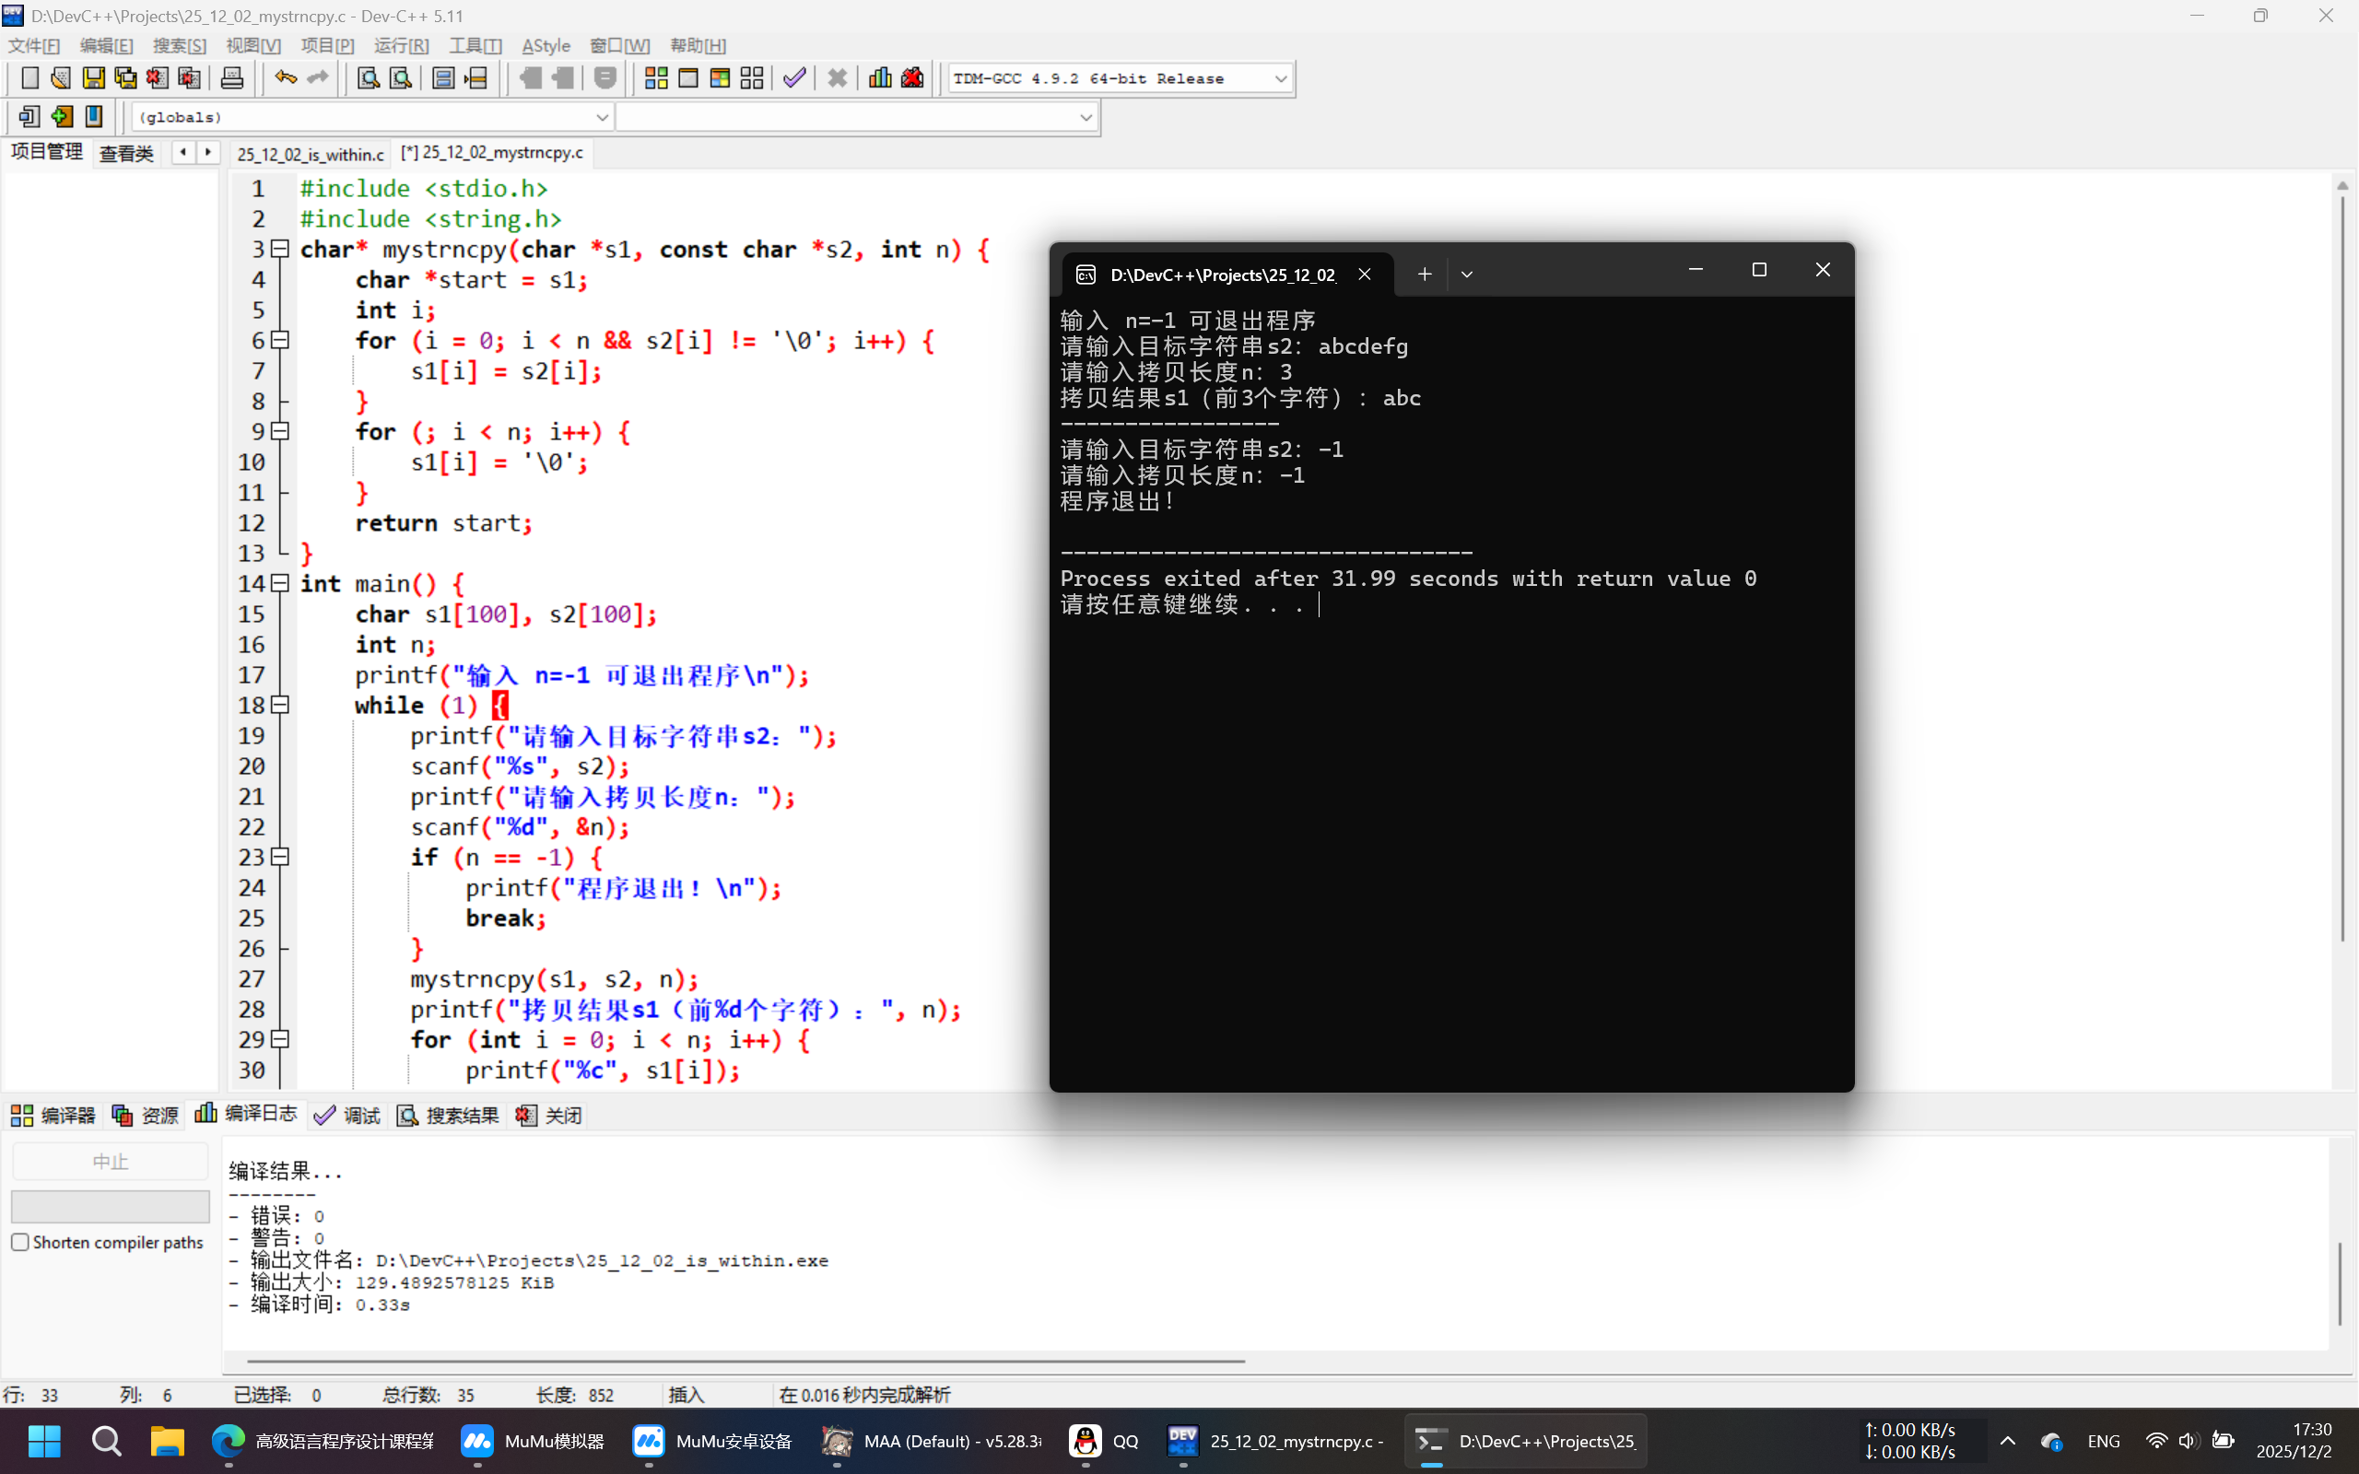Click the compile log horizontal scrollbar
This screenshot has width=2359, height=1474.
point(745,1360)
